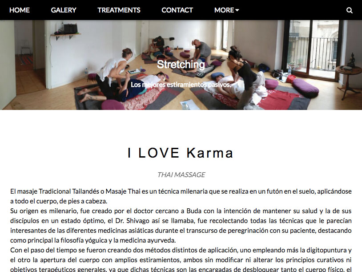362x272 pixels.
Task: Open the GALERY menu item
Action: pyautogui.click(x=64, y=10)
